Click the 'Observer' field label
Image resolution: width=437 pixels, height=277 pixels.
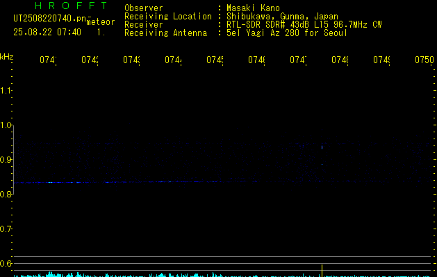click(144, 8)
